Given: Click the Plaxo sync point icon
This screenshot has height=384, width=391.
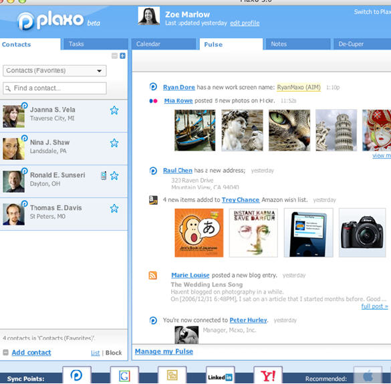Looking at the screenshot, I should point(77,375).
